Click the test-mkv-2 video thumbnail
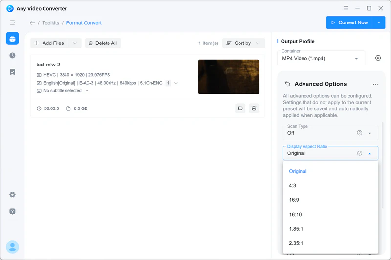The image size is (391, 260). (229, 77)
